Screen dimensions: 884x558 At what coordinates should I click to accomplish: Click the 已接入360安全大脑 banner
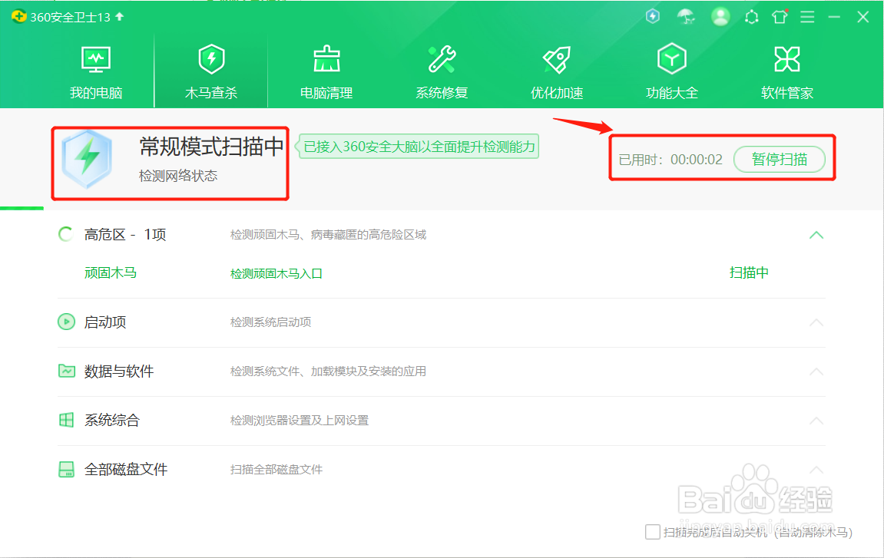click(x=418, y=146)
